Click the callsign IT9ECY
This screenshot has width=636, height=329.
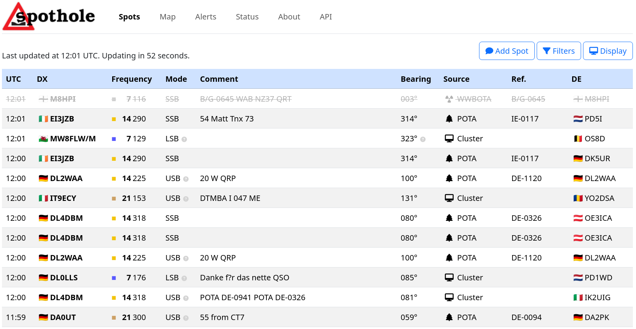click(63, 198)
